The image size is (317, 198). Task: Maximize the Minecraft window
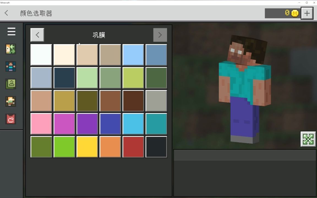307,3
